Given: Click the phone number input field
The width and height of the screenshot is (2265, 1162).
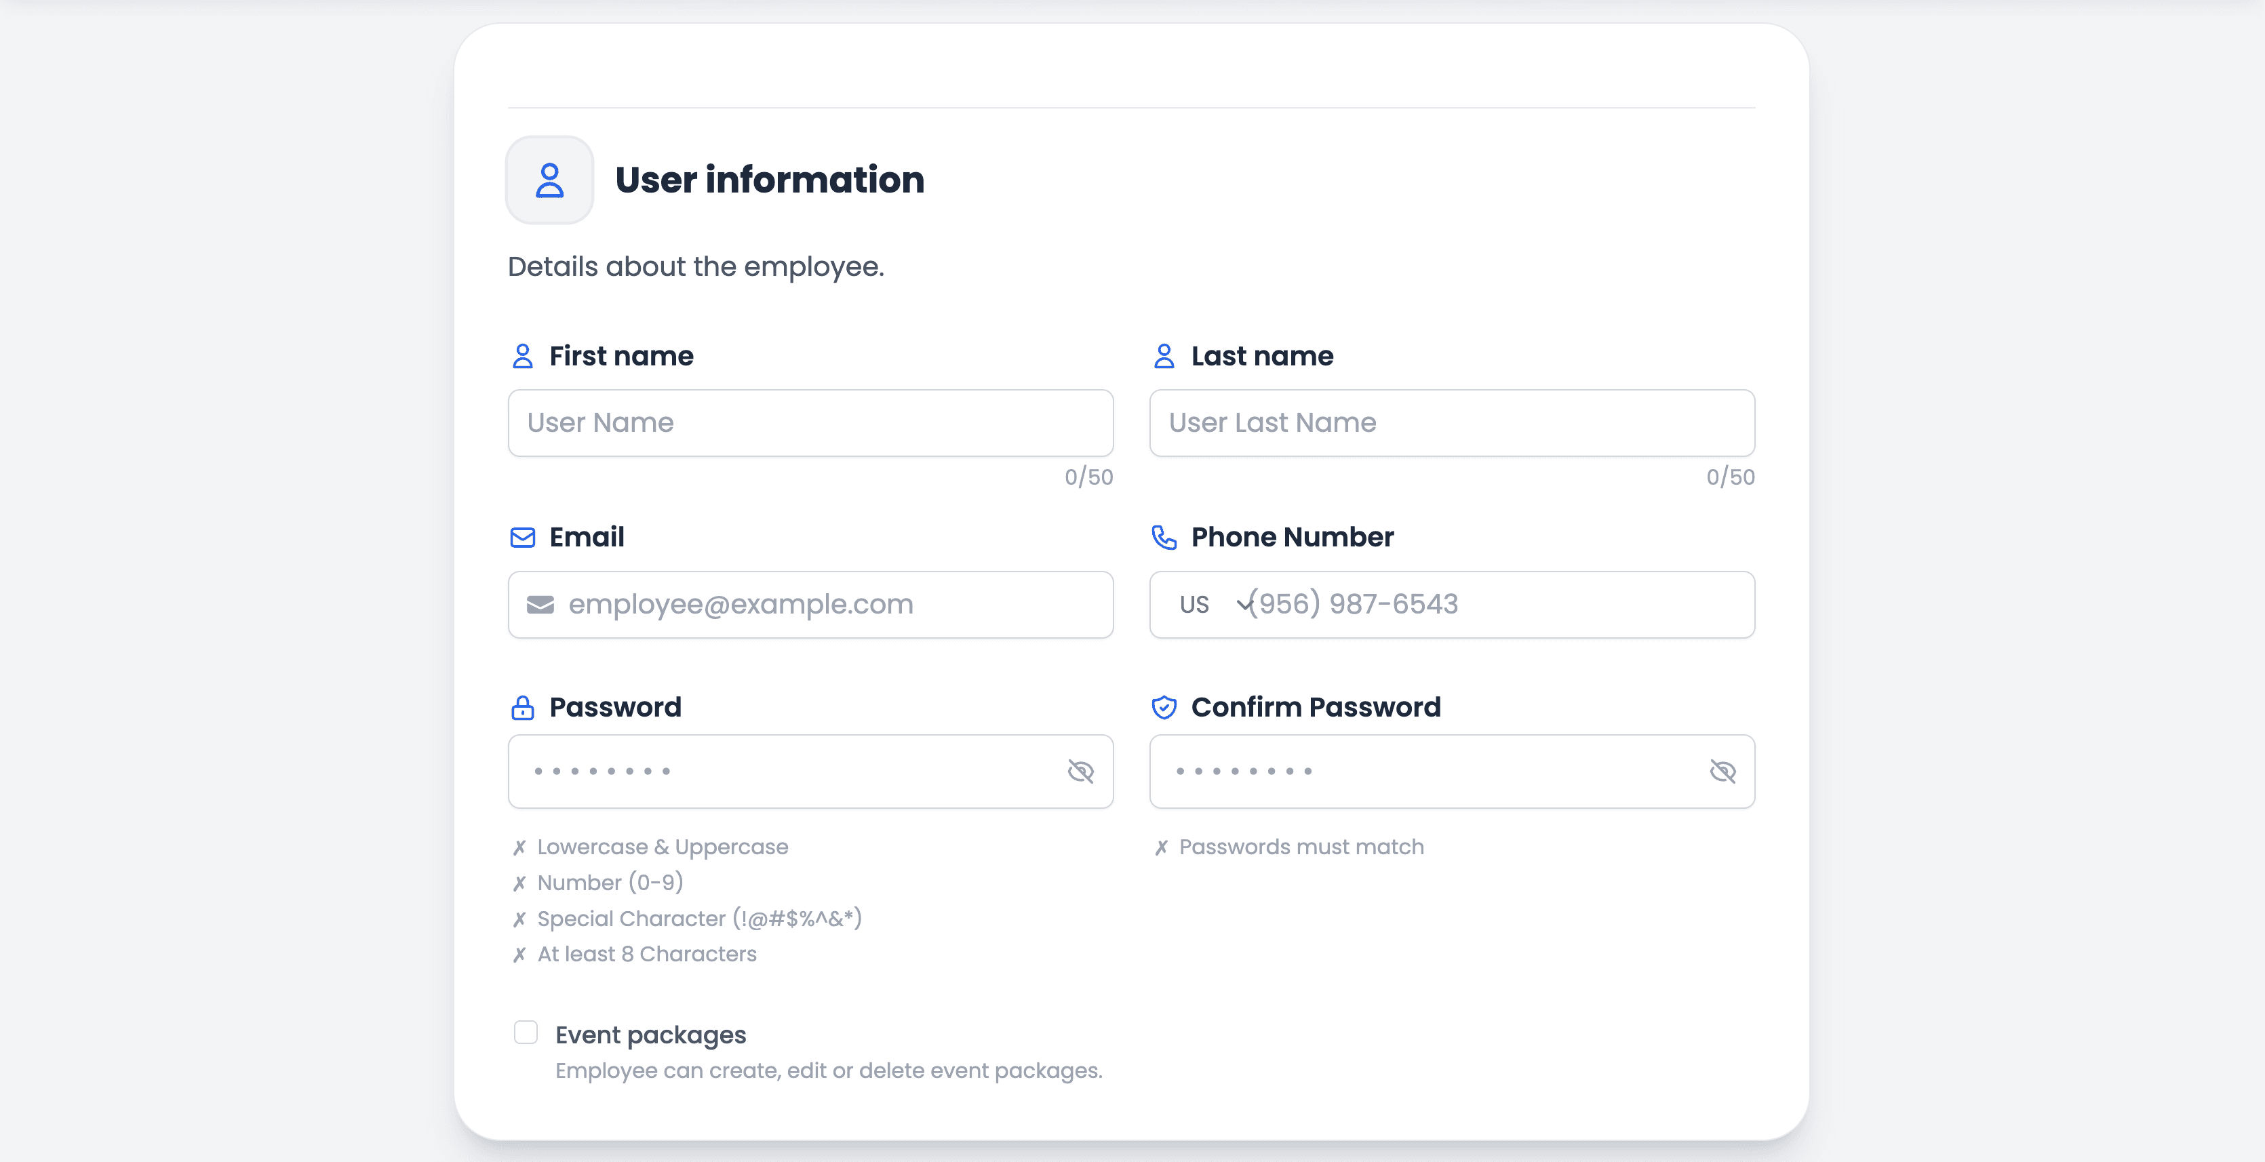Looking at the screenshot, I should click(x=1495, y=605).
